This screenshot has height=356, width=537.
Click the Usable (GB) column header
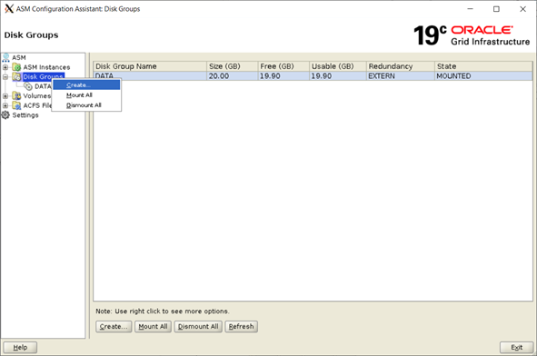pyautogui.click(x=338, y=66)
